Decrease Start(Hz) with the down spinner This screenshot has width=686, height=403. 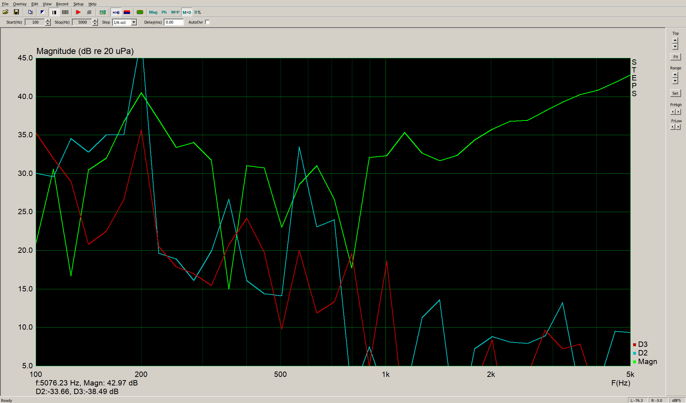(48, 24)
